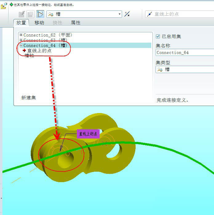Toggle the 已启用集 checkbox
Screen dimensions: 214x215
(158, 37)
